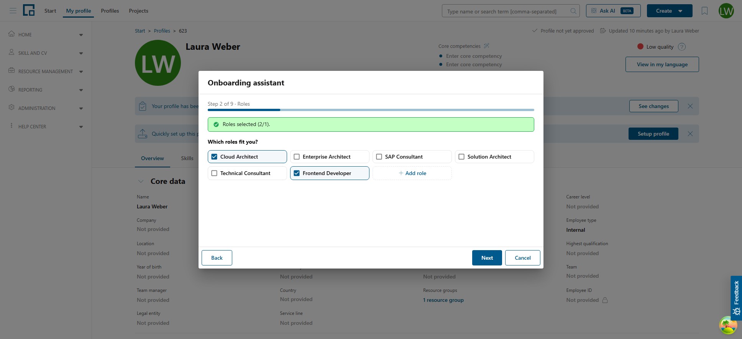Switch to the Overview tab
This screenshot has width=742, height=339.
pos(153,158)
